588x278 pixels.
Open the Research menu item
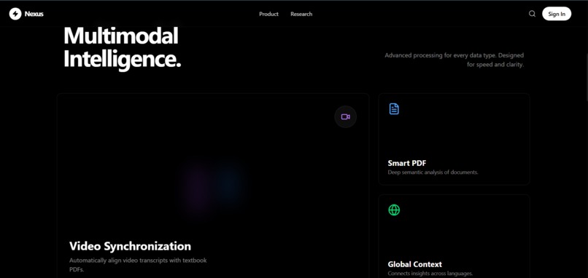(x=301, y=14)
